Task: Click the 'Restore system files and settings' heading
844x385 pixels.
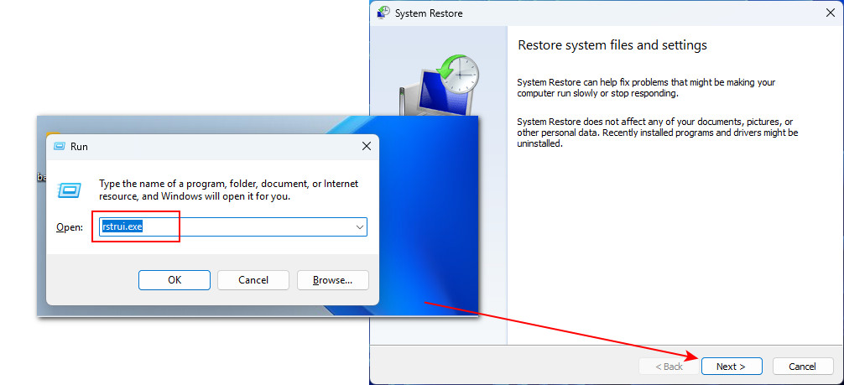Action: tap(612, 45)
